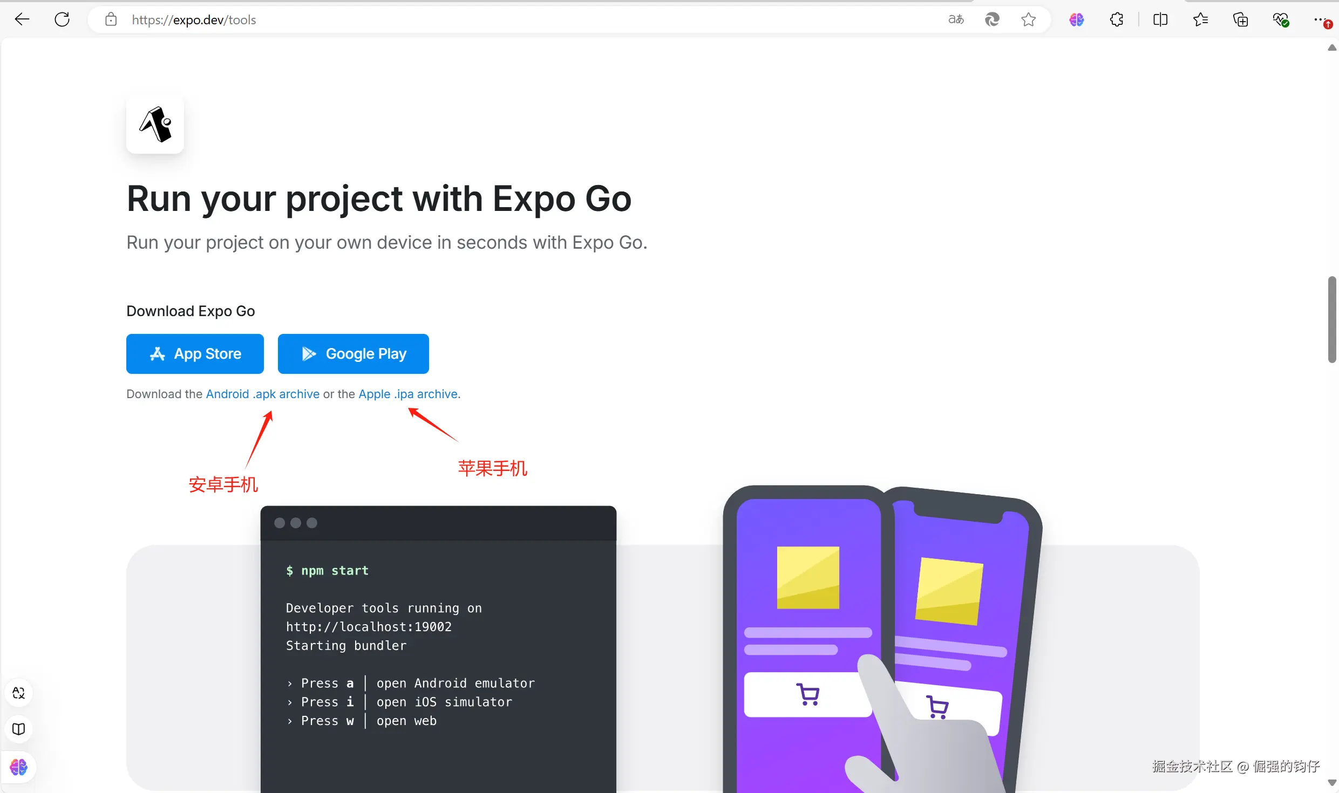
Task: Add page to favorites star icon
Action: tap(1028, 20)
